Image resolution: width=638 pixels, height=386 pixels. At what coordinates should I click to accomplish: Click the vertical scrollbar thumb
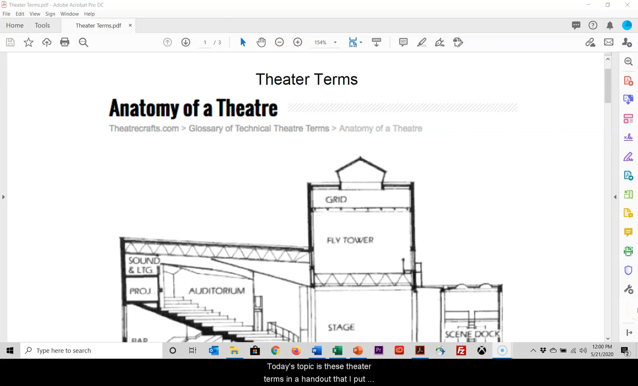click(608, 85)
